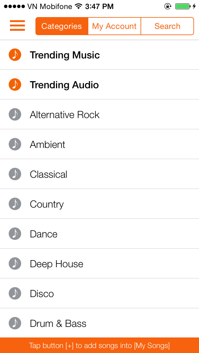Tap the battery indicator in status bar
The image size is (199, 353).
click(x=183, y=6)
